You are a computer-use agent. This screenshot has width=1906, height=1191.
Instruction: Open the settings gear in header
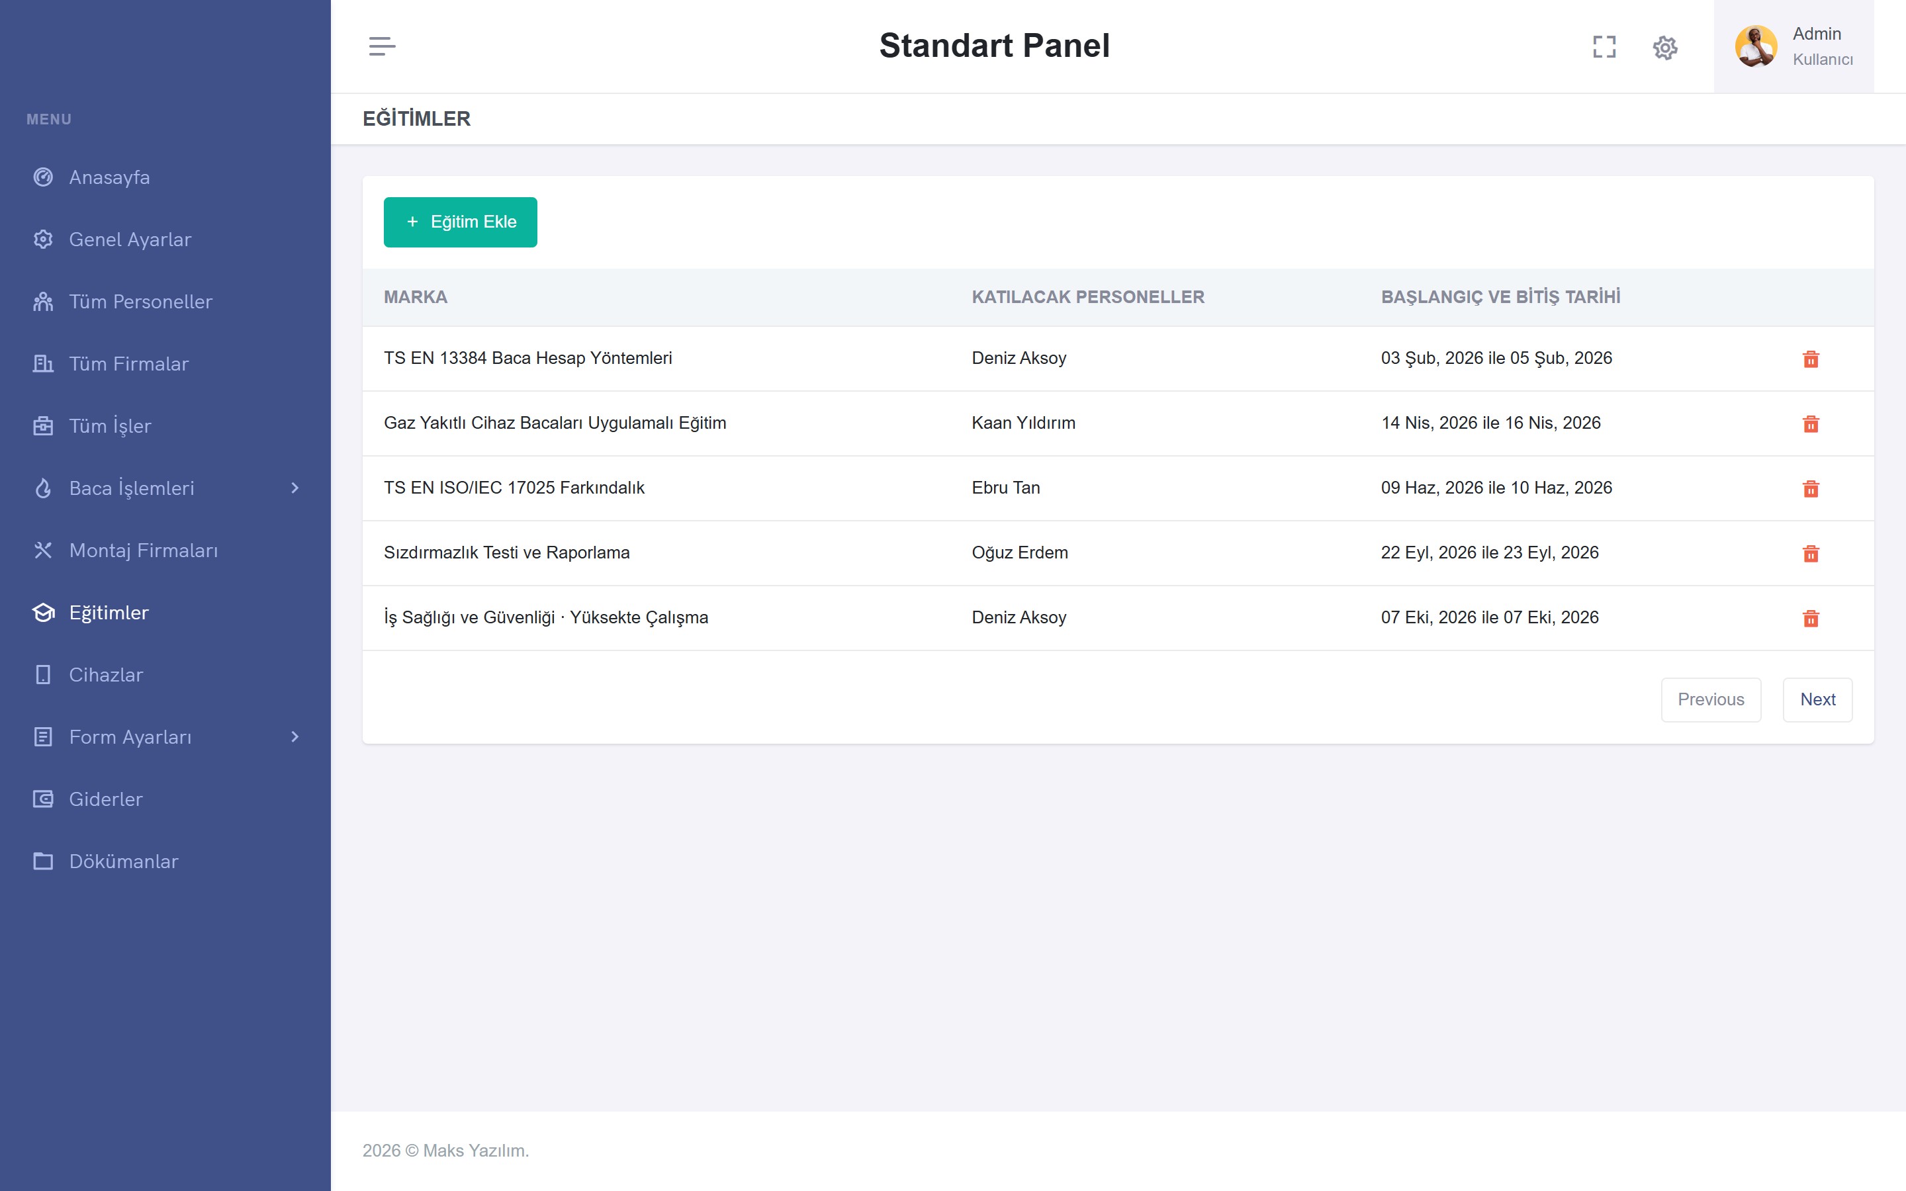click(x=1665, y=47)
